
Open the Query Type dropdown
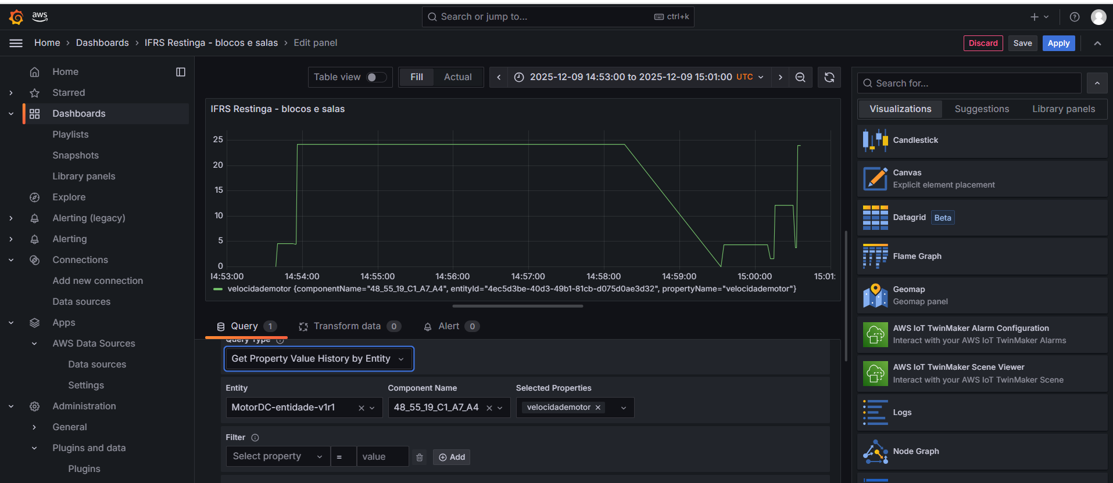pyautogui.click(x=318, y=359)
